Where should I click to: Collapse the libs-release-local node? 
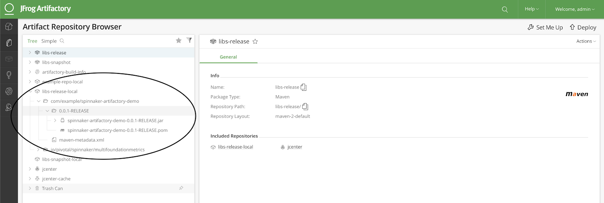[30, 92]
